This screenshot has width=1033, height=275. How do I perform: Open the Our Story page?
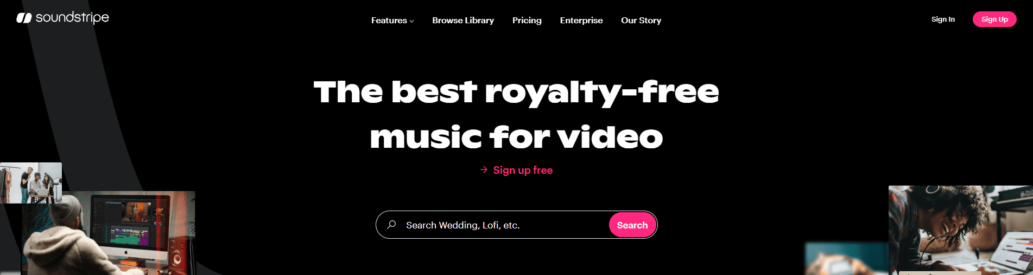pos(641,21)
